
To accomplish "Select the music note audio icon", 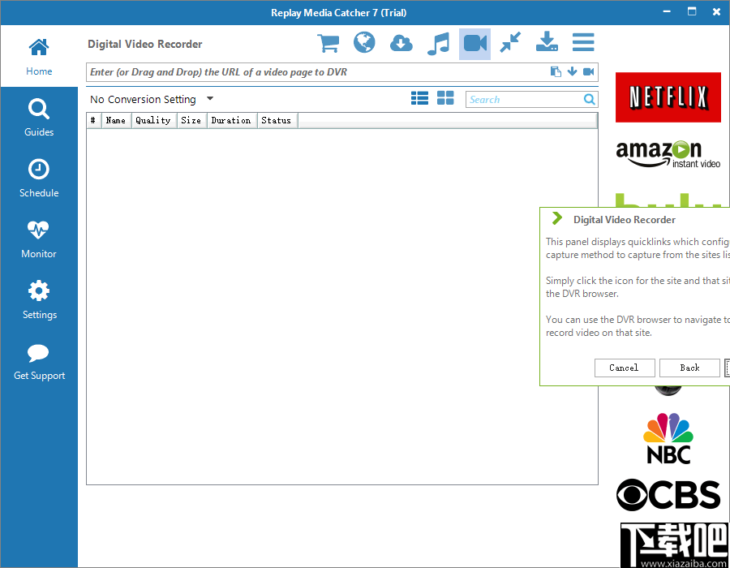I will [x=438, y=44].
